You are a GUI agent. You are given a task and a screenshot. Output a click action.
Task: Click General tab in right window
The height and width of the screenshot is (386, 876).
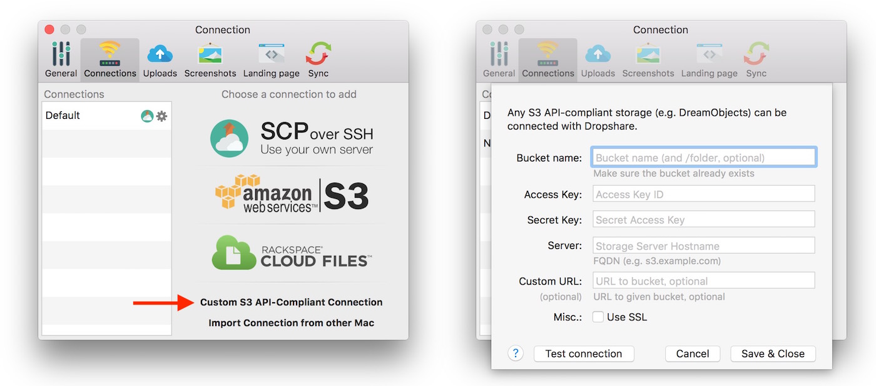point(499,60)
